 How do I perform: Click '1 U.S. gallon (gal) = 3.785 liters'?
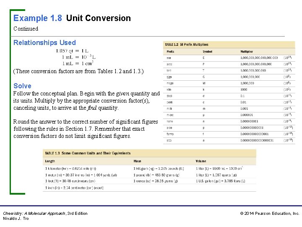220,181
